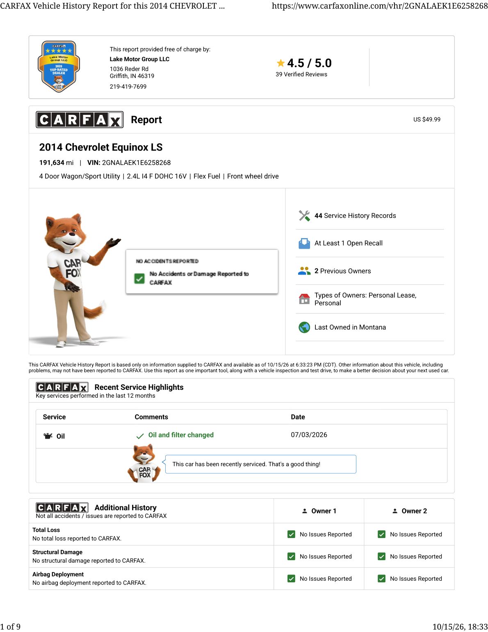The height and width of the screenshot is (632, 488).
Task: Click the Service column header
Action: click(54, 417)
